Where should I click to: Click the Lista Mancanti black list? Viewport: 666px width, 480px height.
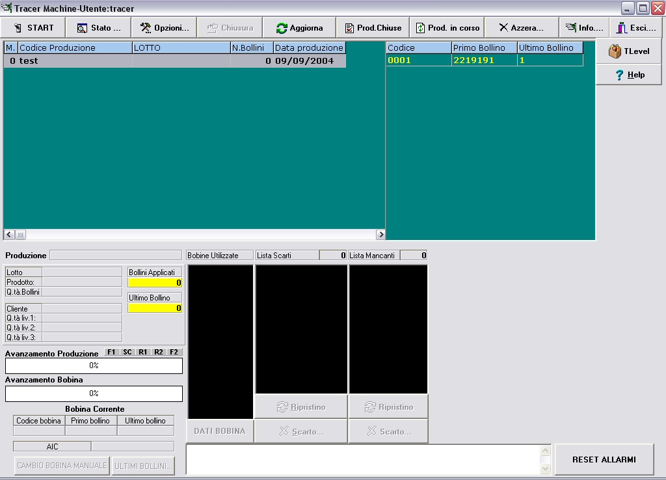(x=388, y=329)
